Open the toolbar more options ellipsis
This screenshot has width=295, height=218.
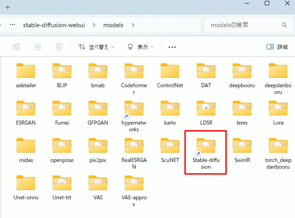click(172, 47)
